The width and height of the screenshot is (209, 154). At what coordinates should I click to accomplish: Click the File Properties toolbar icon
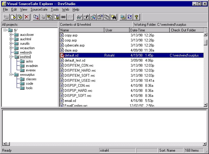(100, 17)
